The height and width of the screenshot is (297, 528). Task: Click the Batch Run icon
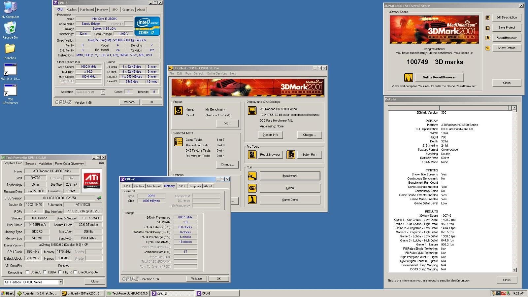coord(291,155)
